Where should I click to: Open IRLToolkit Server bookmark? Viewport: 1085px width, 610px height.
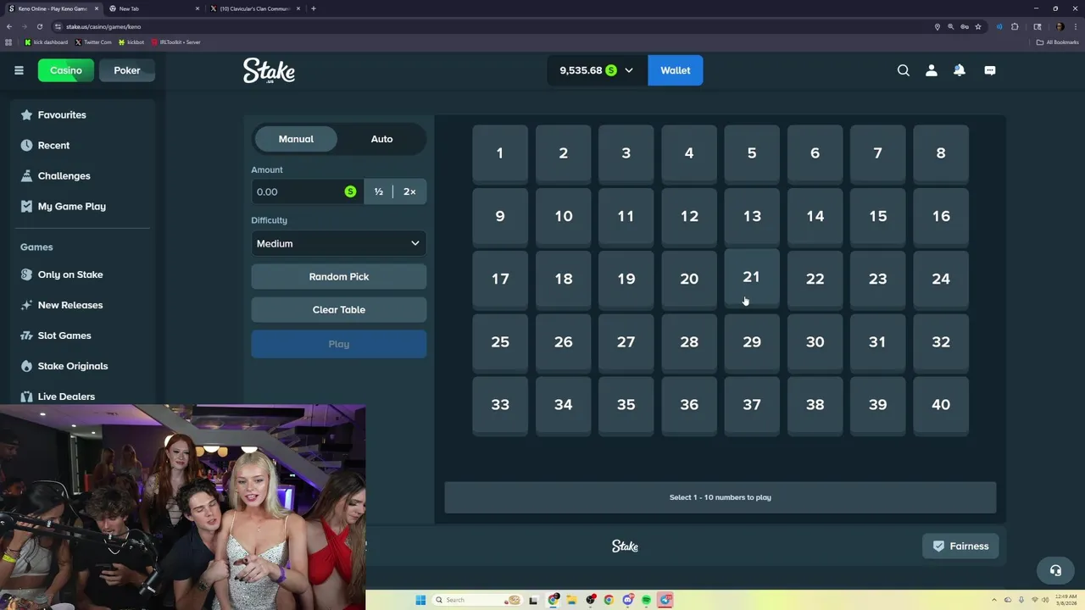click(x=176, y=42)
